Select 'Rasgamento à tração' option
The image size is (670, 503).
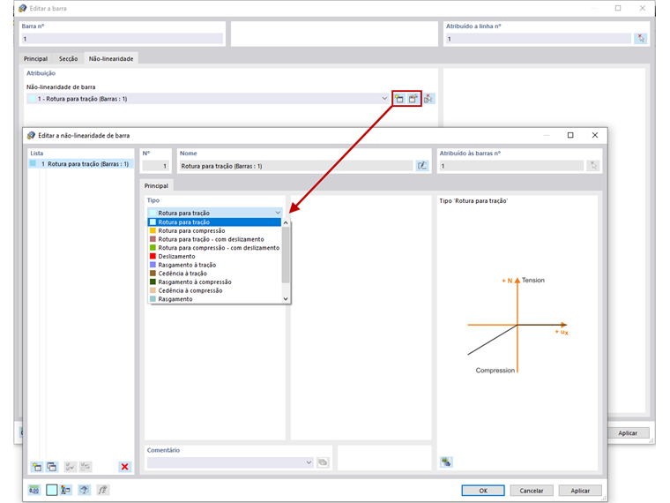(214, 265)
